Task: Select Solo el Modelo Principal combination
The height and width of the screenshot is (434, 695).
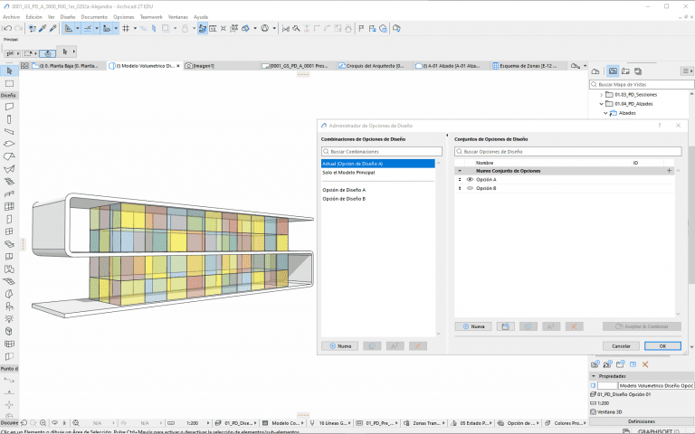Action: [x=348, y=172]
